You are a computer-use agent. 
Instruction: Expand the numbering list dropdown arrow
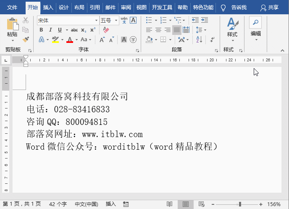pyautogui.click(x=170, y=20)
